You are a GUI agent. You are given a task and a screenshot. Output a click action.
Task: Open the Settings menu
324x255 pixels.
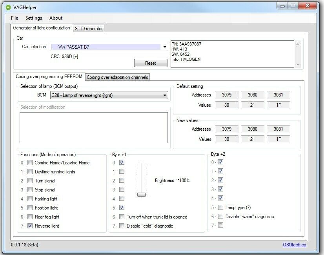[34, 18]
